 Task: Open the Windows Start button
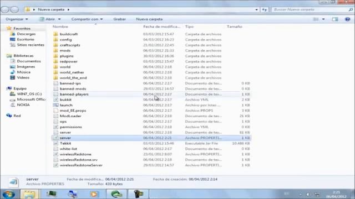9,194
